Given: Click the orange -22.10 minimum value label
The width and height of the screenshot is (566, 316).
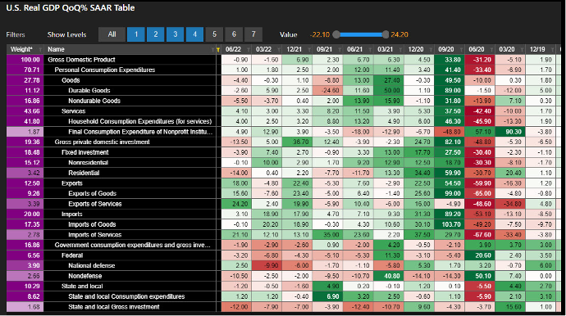Looking at the screenshot, I should tap(320, 34).
